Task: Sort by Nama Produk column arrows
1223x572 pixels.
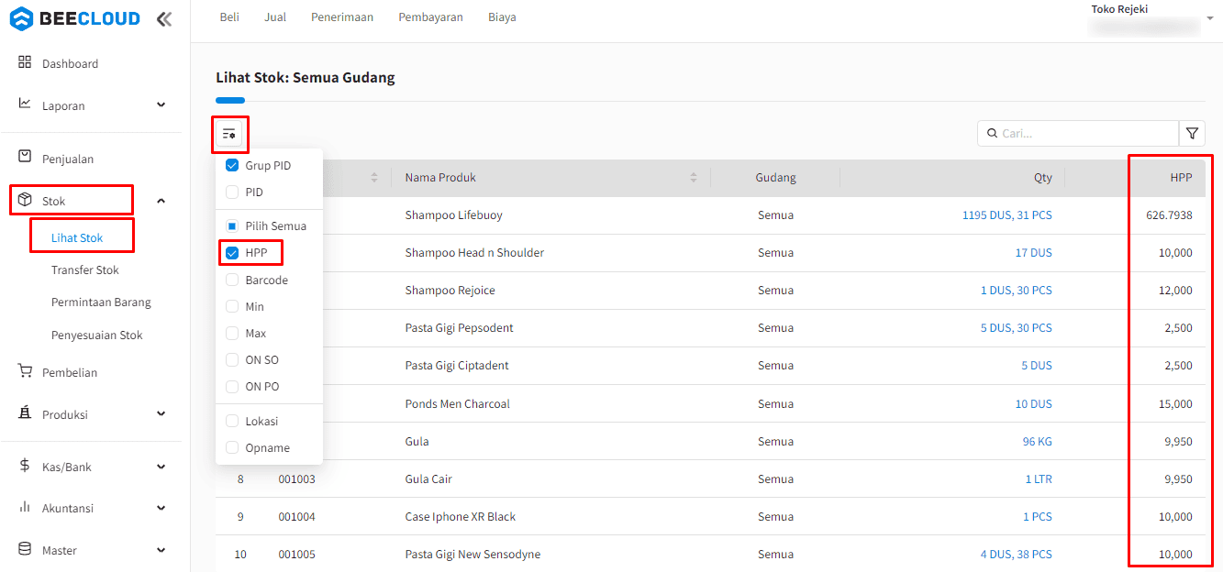Action: click(694, 178)
